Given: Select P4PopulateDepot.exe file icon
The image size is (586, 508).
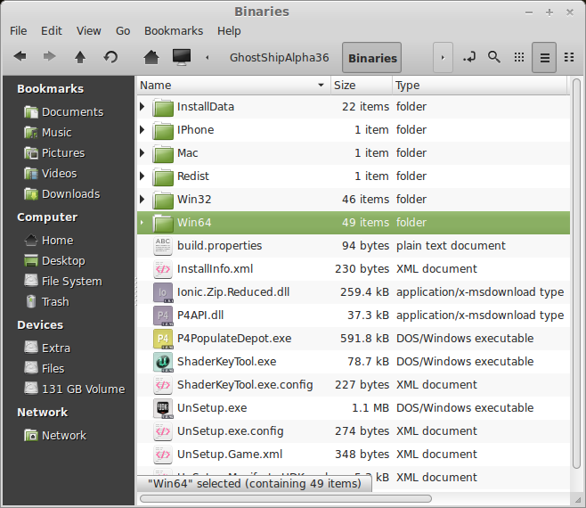Looking at the screenshot, I should pos(163,339).
